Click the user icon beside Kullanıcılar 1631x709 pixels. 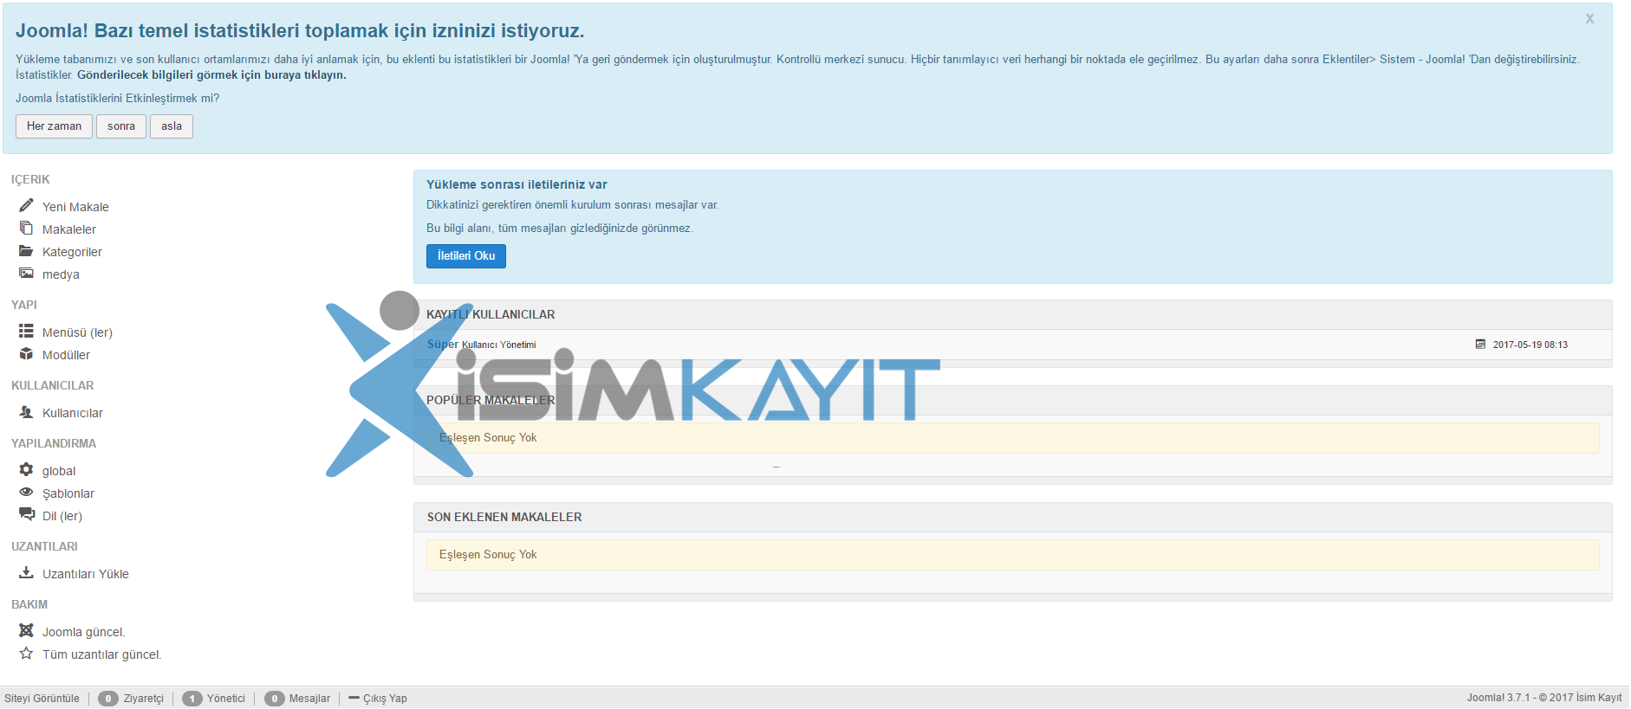pos(26,412)
